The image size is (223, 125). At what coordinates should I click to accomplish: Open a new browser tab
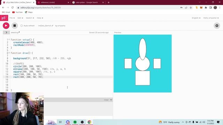[x=108, y=2]
